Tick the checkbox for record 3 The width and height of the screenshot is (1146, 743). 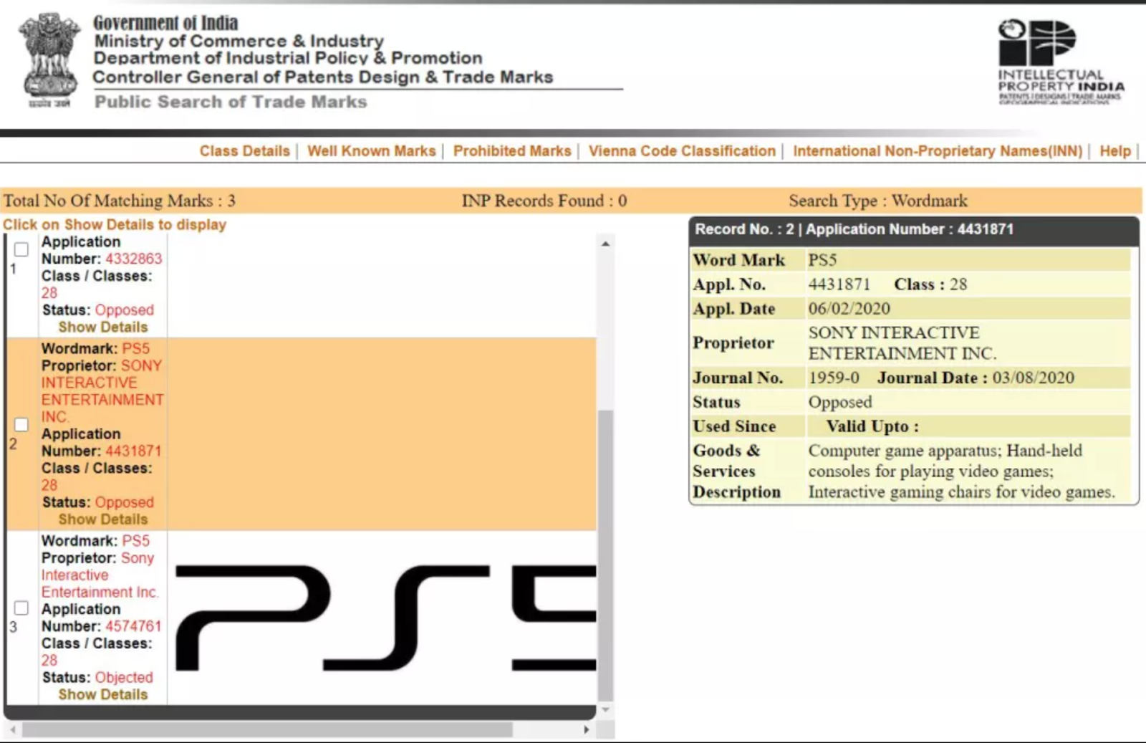tap(21, 608)
